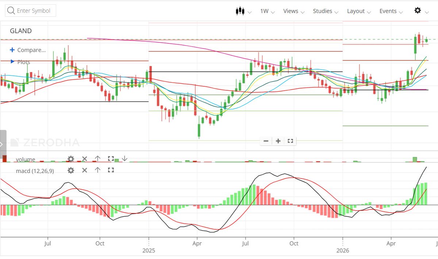Toggle full-screen using the chart zoom controls
Screen dimensions: 438x259
[x=290, y=141]
